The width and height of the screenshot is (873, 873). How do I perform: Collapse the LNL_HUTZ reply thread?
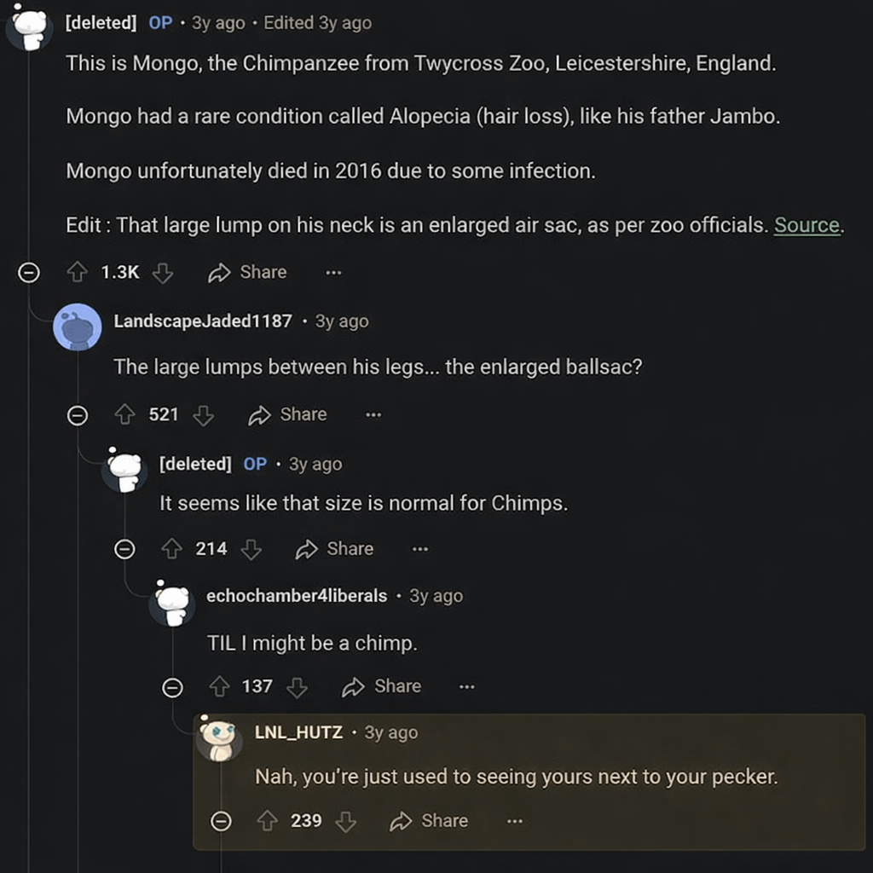click(221, 822)
